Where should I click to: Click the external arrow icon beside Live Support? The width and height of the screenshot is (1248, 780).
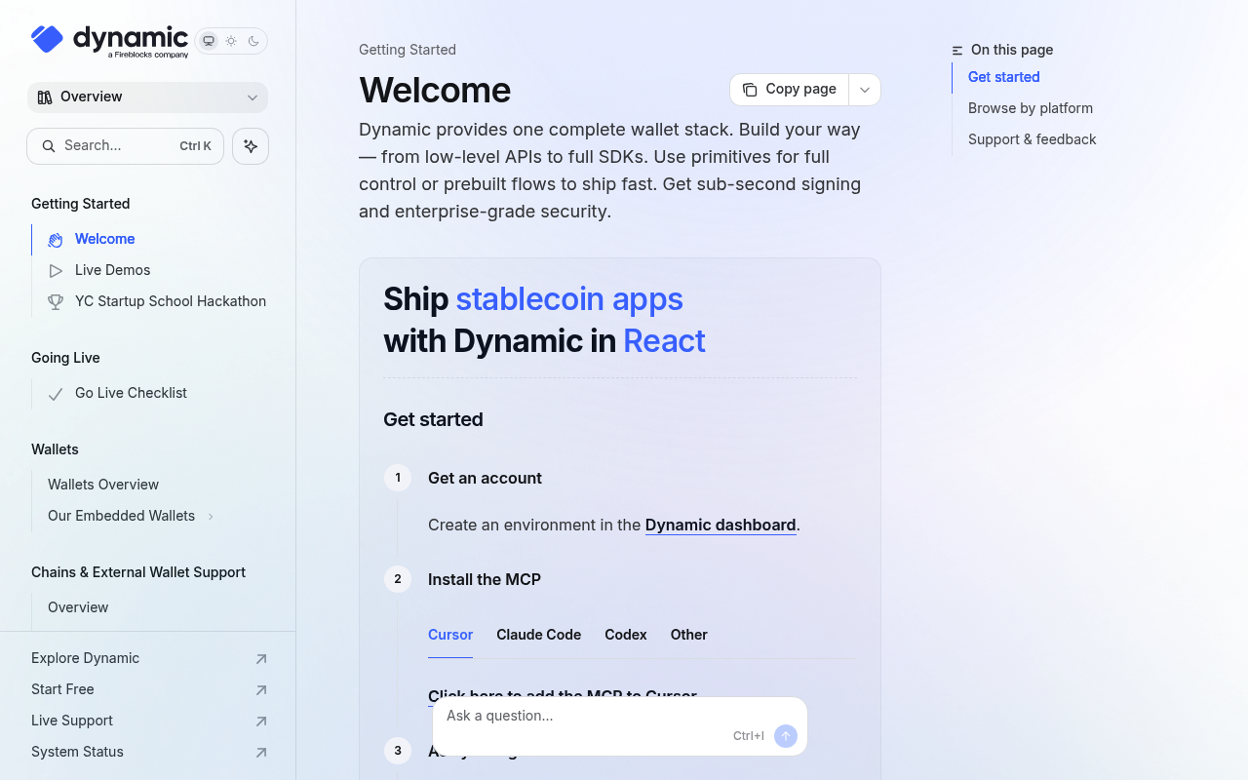(260, 721)
